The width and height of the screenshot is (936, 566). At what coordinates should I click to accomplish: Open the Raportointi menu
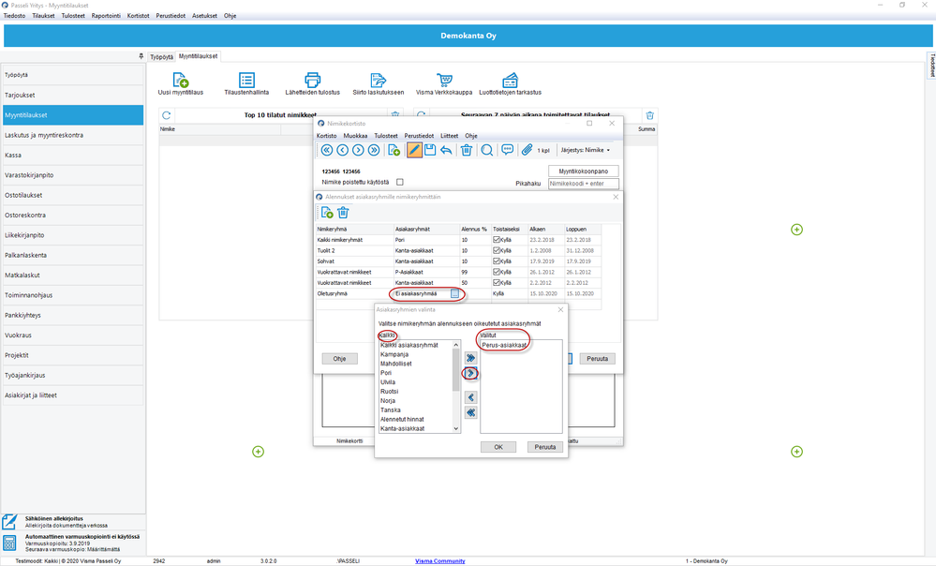106,16
